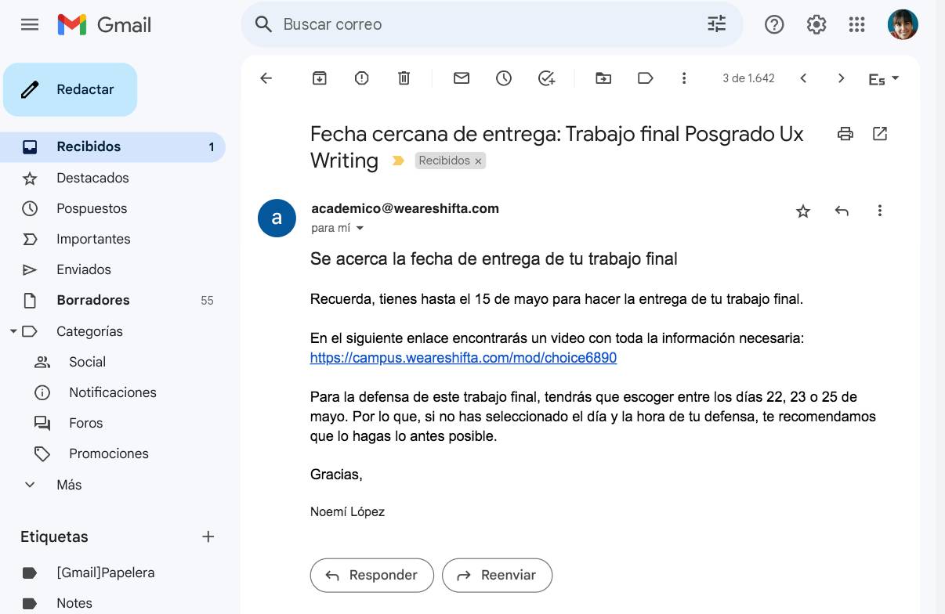Remove the Recibidos label chip
This screenshot has width=945, height=614.
pyautogui.click(x=478, y=161)
